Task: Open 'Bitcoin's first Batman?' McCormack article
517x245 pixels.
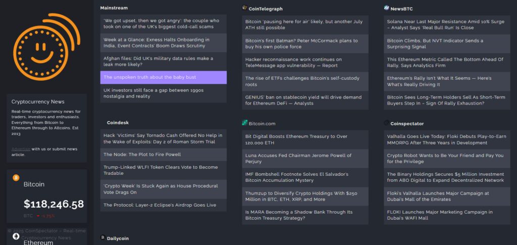Action: click(x=305, y=43)
